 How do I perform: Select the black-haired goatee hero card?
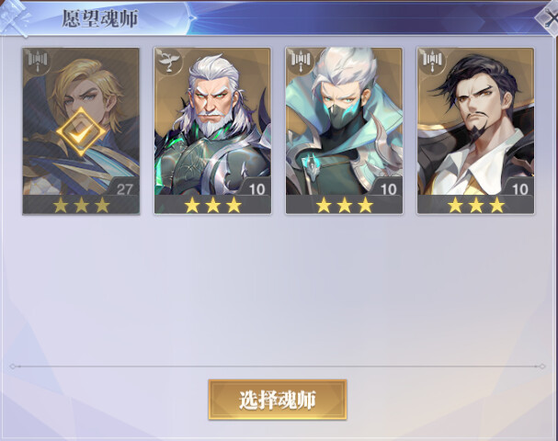point(475,130)
